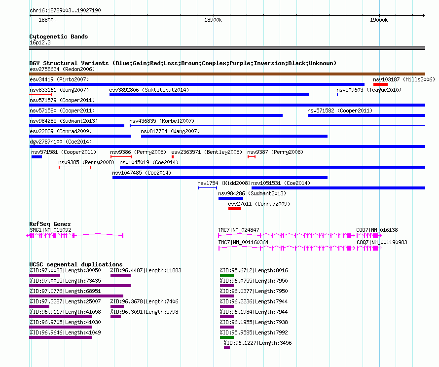Click the nsv571579 (Cooper2011) label
Screen dimensions: 439x367
[62, 100]
